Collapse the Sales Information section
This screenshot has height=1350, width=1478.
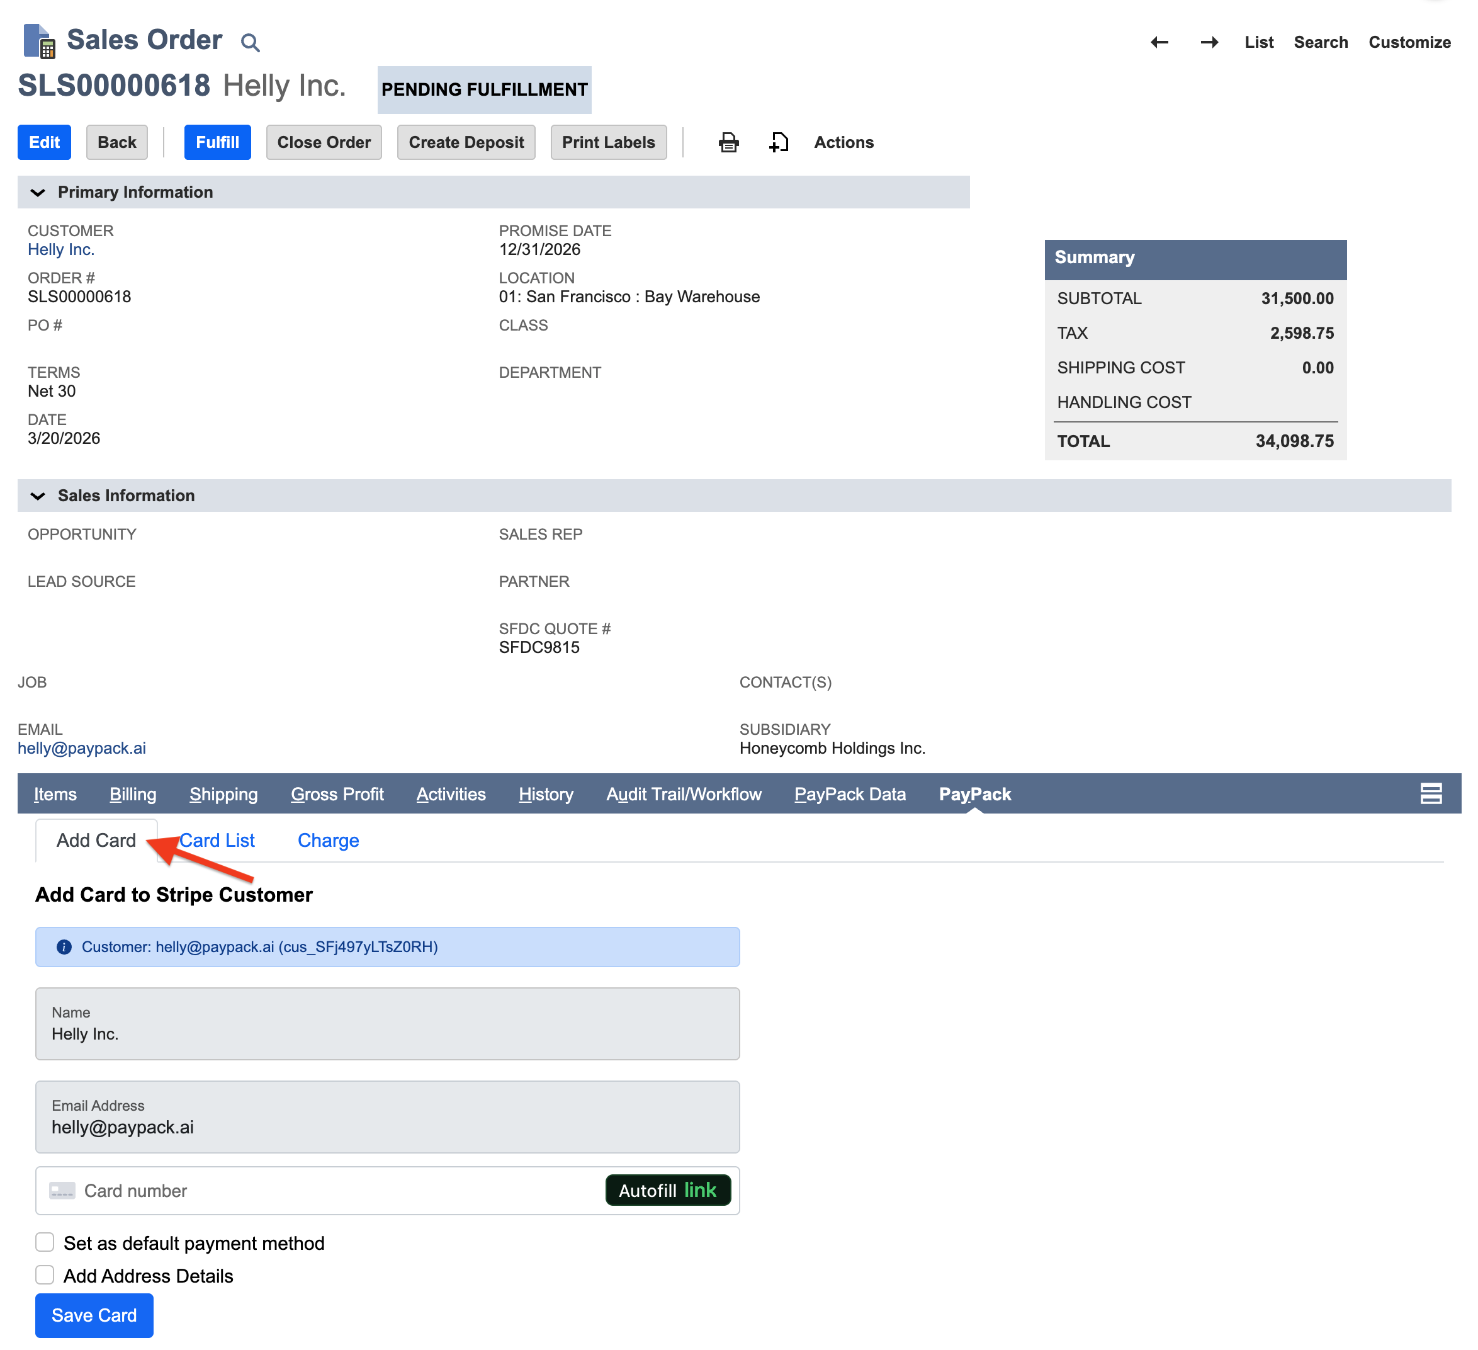pyautogui.click(x=38, y=496)
